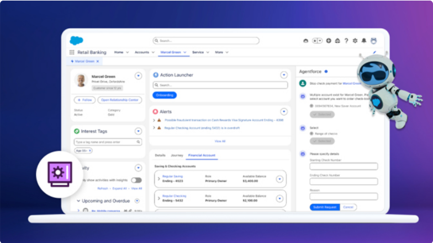This screenshot has height=243, width=433.
Task: Switch to the Journey tab
Action: pos(177,155)
